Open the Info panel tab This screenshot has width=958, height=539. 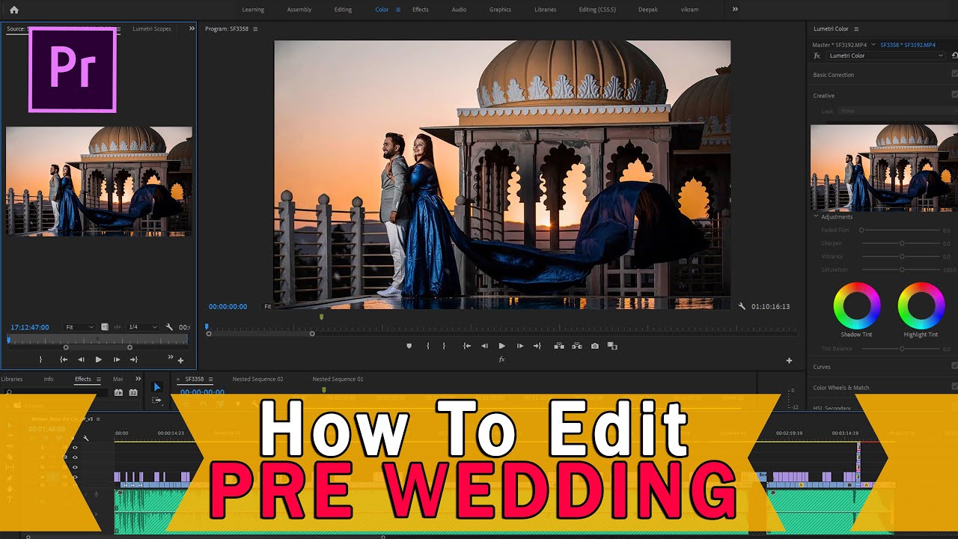[49, 379]
